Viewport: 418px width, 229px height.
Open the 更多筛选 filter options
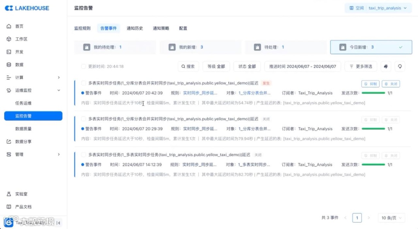click(361, 67)
